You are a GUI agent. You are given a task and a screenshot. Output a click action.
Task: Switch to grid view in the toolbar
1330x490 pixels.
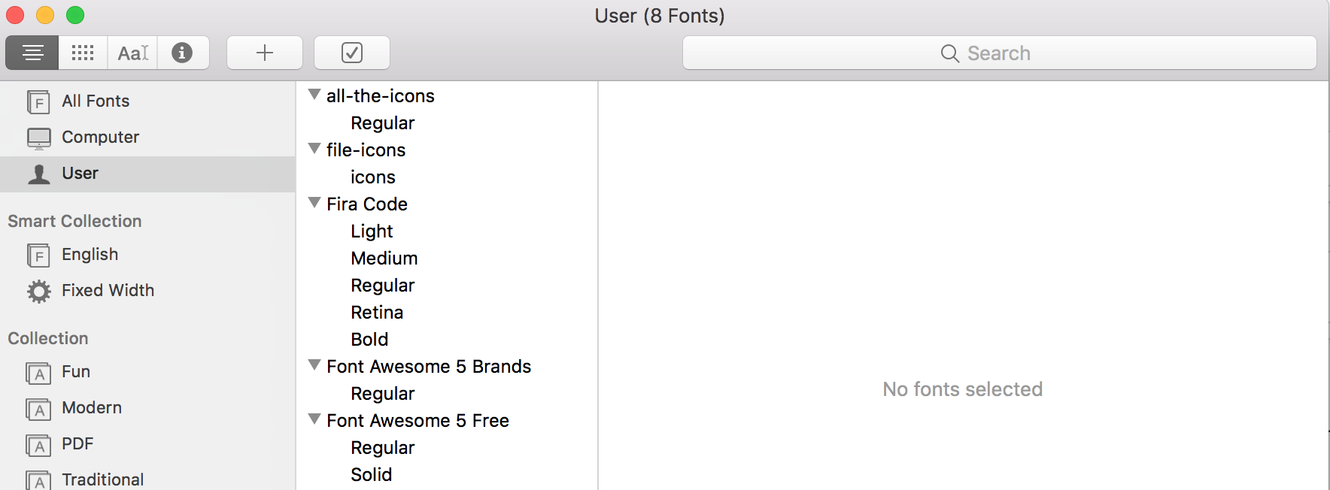82,53
